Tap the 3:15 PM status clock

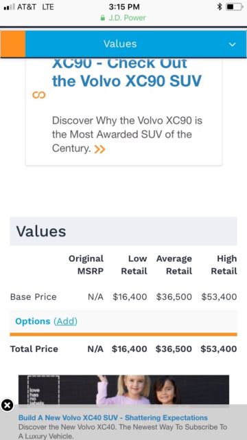[124, 7]
